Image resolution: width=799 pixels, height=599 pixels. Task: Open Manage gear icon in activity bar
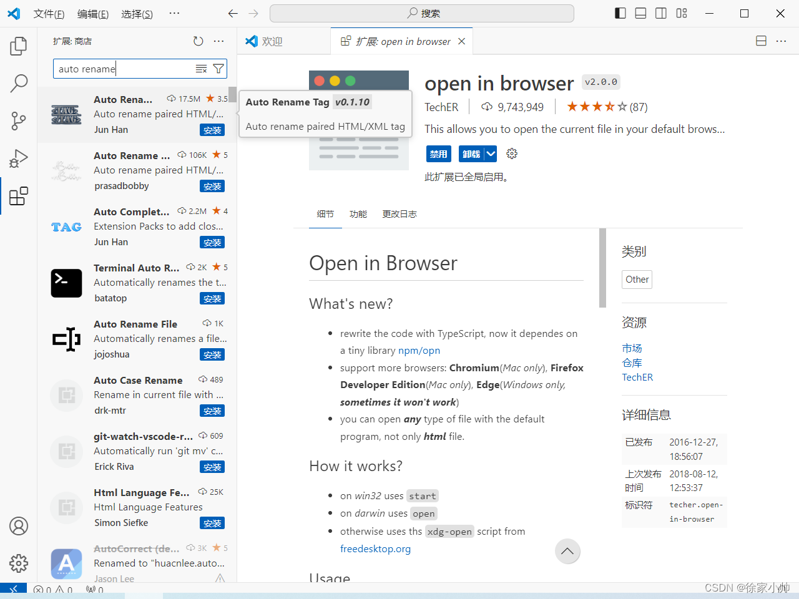pos(19,563)
